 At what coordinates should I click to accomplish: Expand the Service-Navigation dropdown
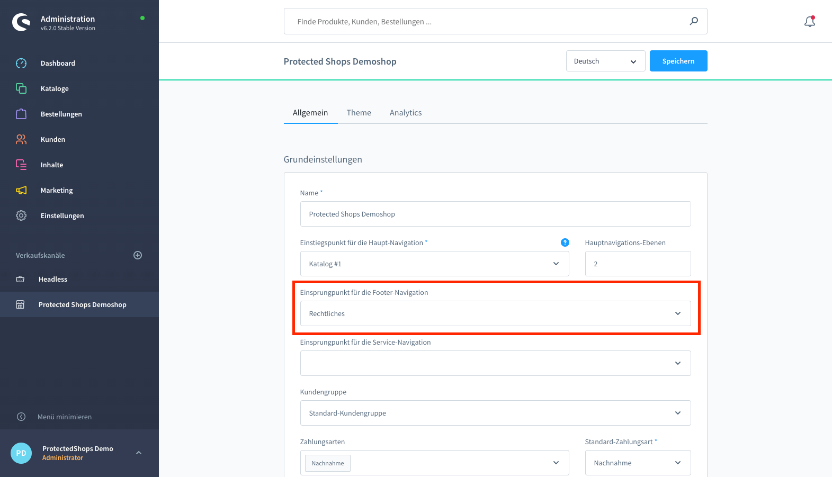[x=495, y=363]
